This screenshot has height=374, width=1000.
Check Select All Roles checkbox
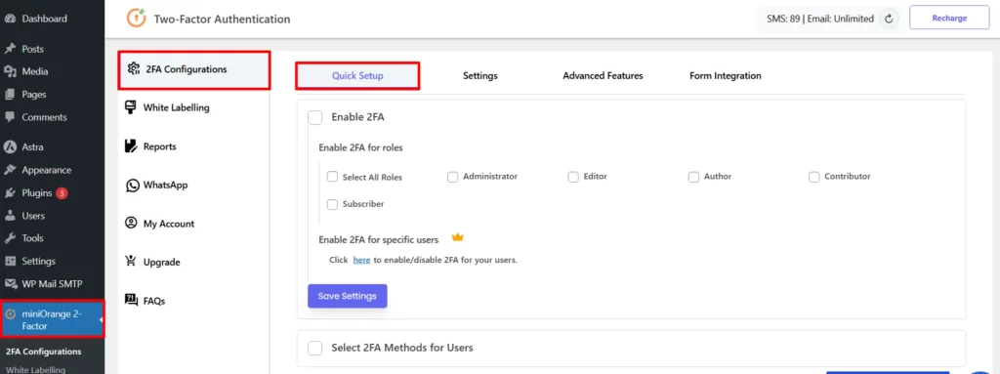pos(332,177)
